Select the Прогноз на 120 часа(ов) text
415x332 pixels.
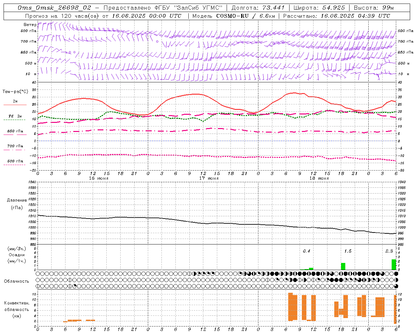coord(62,16)
